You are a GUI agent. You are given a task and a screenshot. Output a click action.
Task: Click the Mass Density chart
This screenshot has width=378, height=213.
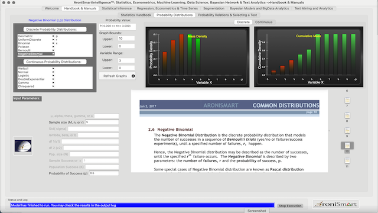(x=197, y=57)
